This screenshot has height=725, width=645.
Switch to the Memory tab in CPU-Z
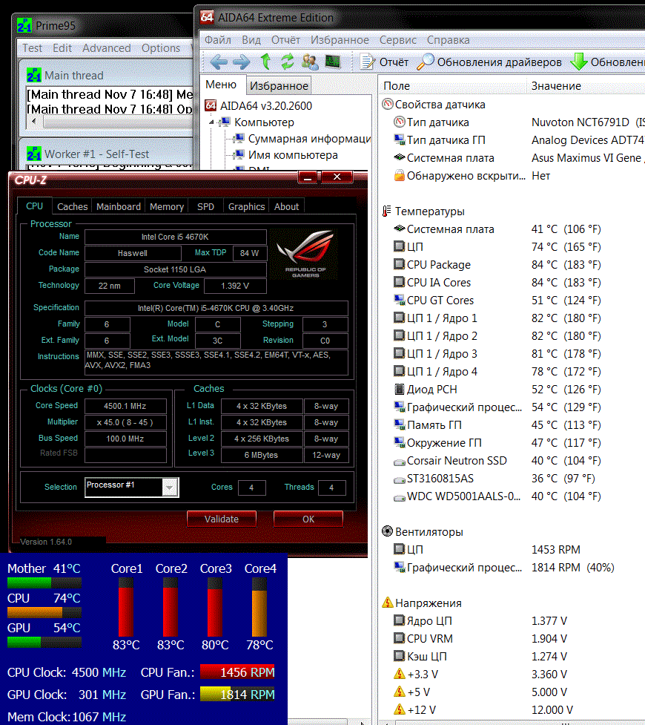point(167,207)
